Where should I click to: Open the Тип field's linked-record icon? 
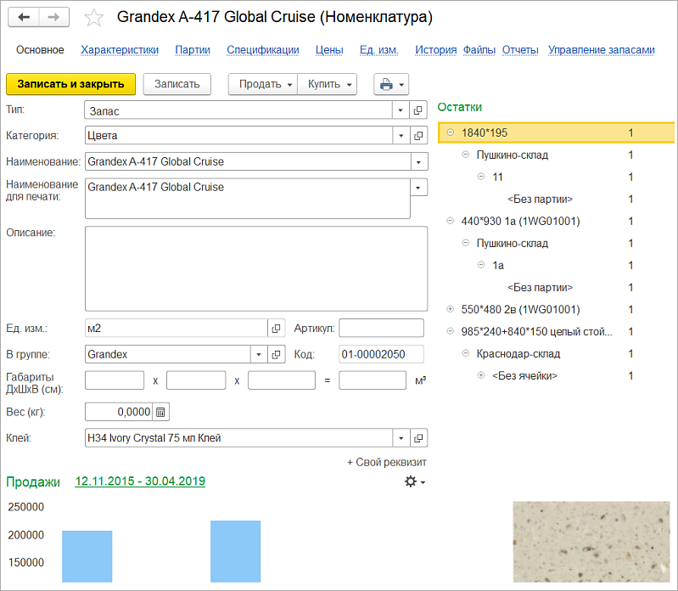click(418, 110)
